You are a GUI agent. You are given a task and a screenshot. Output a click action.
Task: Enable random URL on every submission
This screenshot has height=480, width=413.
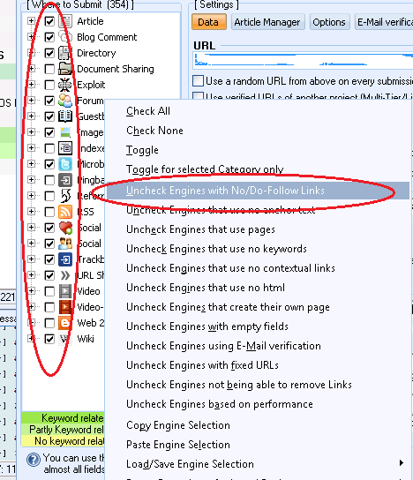coord(198,81)
